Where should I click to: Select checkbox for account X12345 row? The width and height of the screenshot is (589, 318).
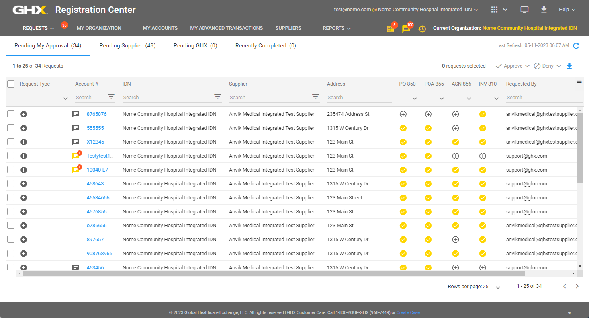pos(11,142)
